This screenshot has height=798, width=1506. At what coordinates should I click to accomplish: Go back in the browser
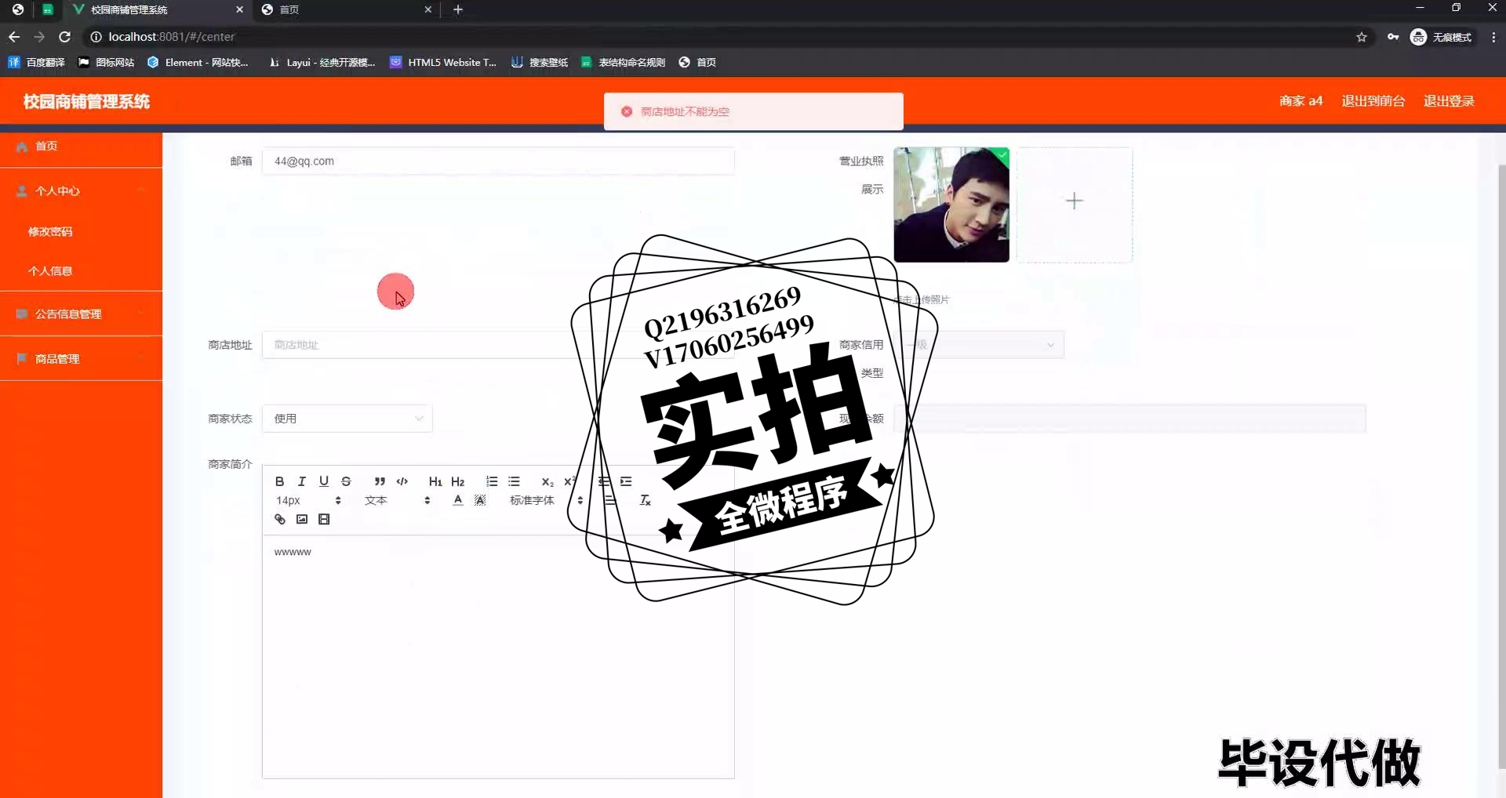(14, 37)
